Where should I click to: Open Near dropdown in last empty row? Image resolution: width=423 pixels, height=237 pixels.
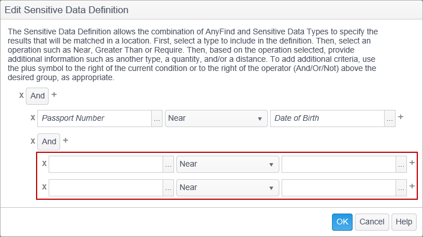tap(228, 187)
